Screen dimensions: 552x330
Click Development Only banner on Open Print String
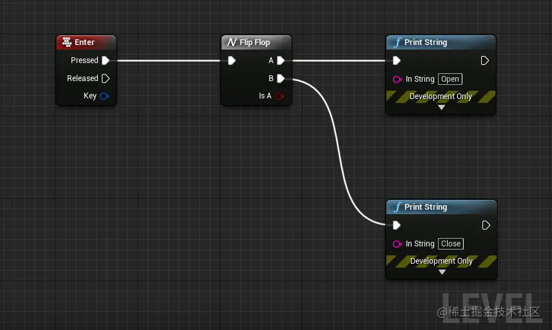pos(441,96)
